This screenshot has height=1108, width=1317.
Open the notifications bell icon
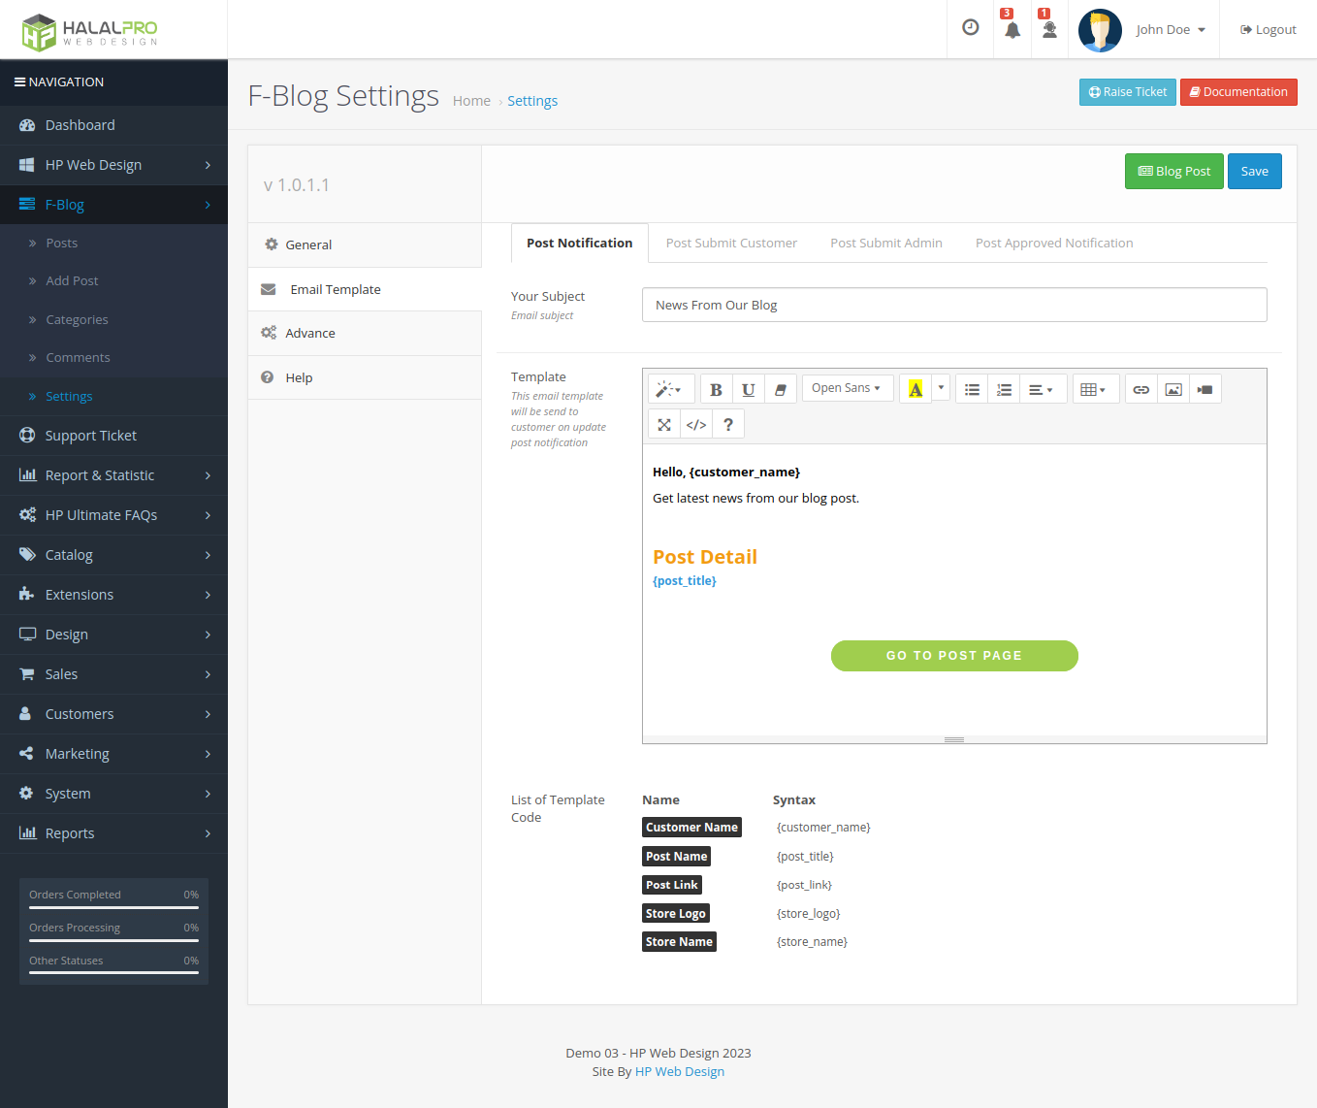click(1012, 29)
